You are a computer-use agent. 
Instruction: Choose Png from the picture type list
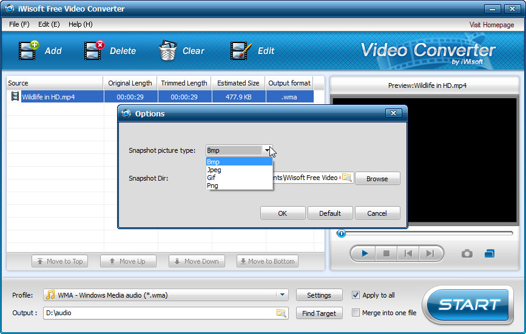239,185
